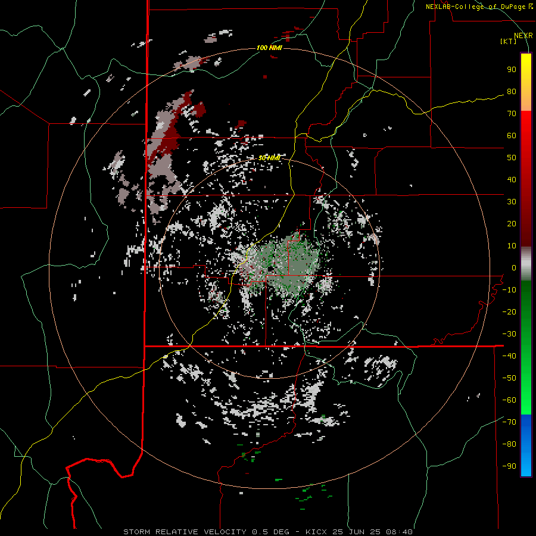Image resolution: width=536 pixels, height=536 pixels.
Task: Click the positive 90 knot scale label
Action: pos(512,70)
